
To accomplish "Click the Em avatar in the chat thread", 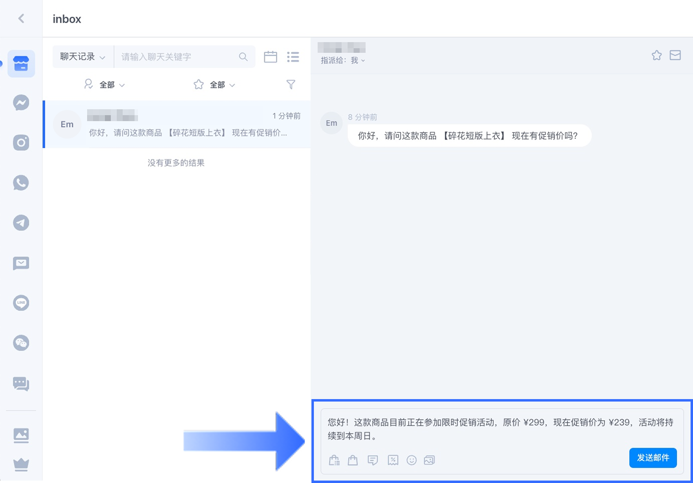I will 331,123.
